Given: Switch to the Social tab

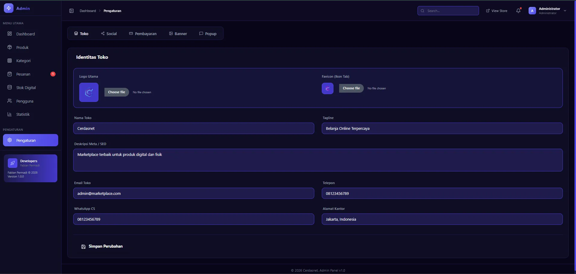Looking at the screenshot, I should (109, 34).
